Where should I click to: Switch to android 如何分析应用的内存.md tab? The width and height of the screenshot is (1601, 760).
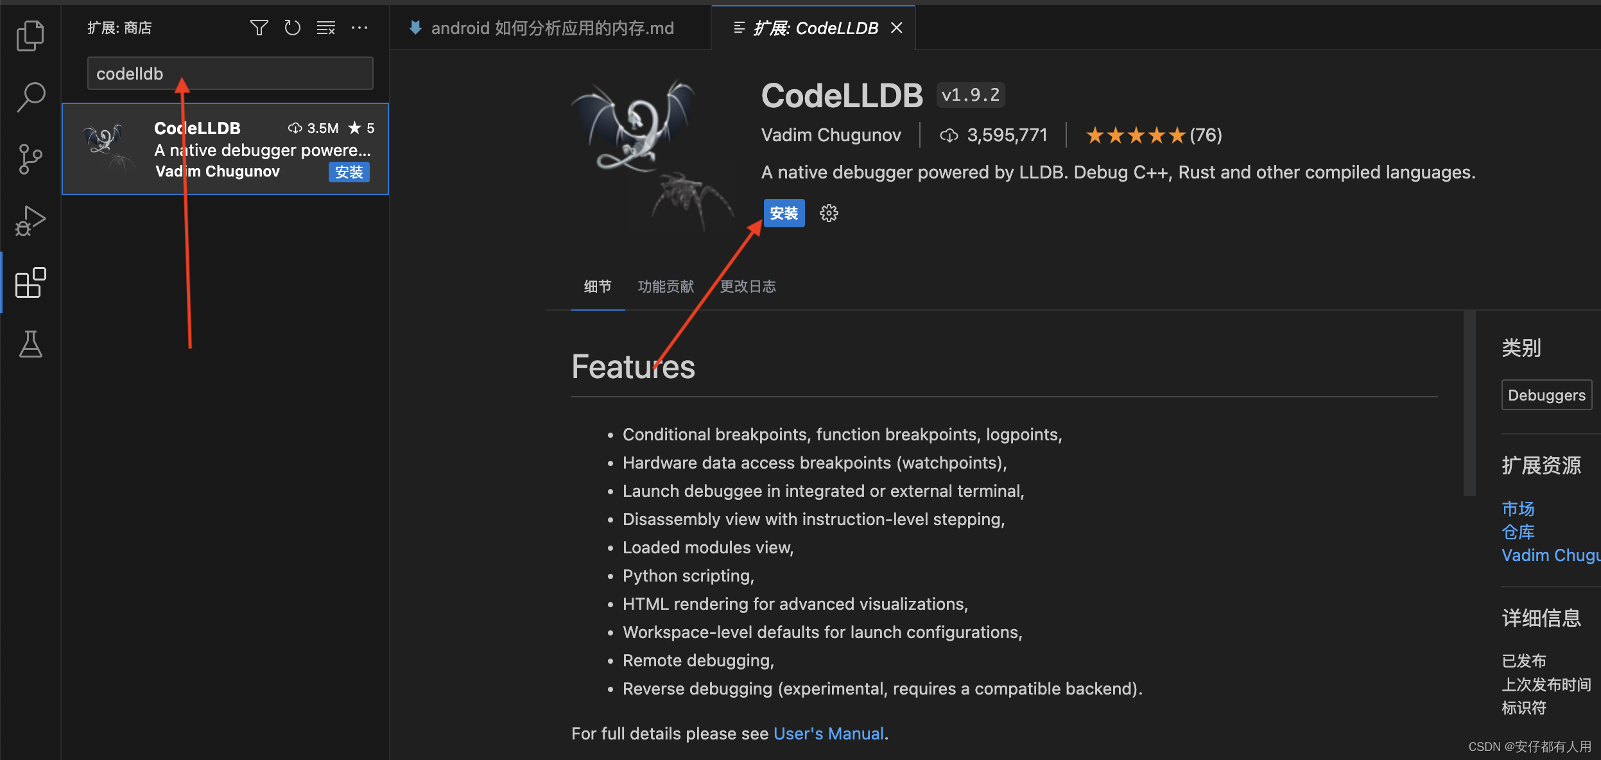coord(551,28)
